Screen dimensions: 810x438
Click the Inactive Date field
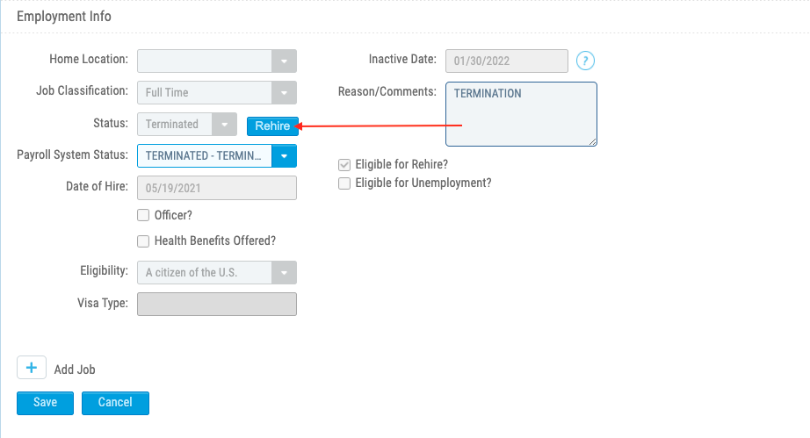click(x=507, y=61)
